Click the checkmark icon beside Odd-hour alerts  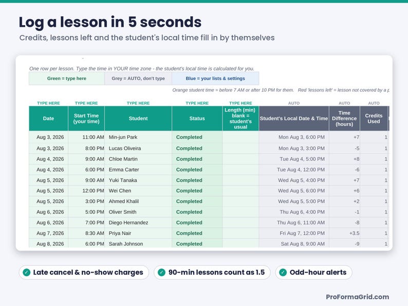click(x=283, y=272)
